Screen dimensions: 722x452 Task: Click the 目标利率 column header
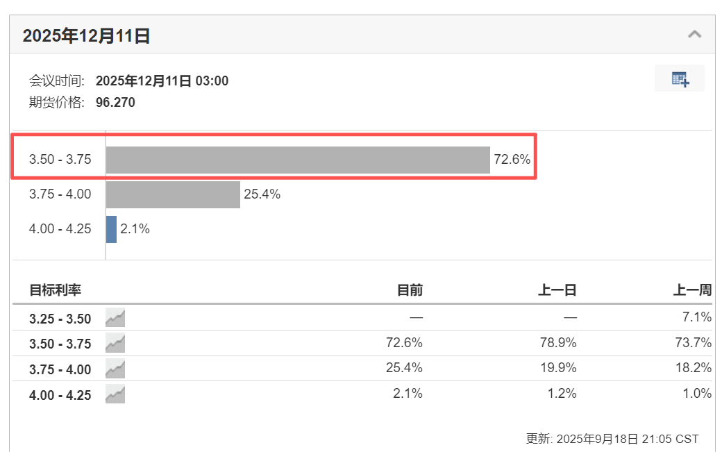(x=56, y=290)
